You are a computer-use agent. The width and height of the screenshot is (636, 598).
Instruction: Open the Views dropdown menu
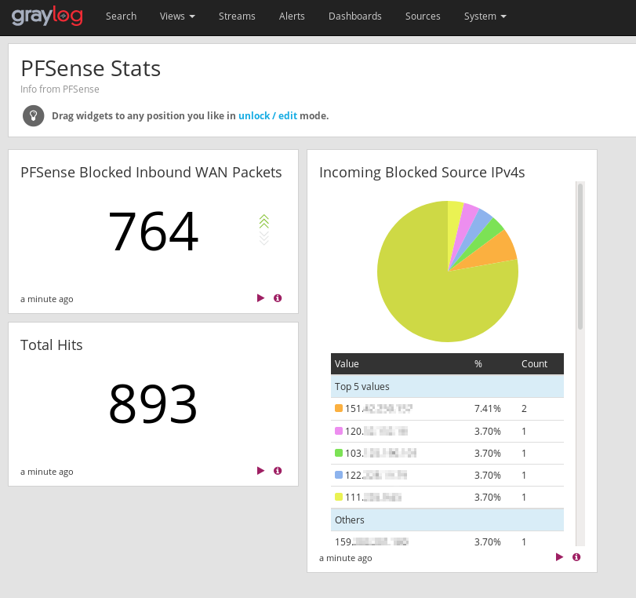coord(177,16)
